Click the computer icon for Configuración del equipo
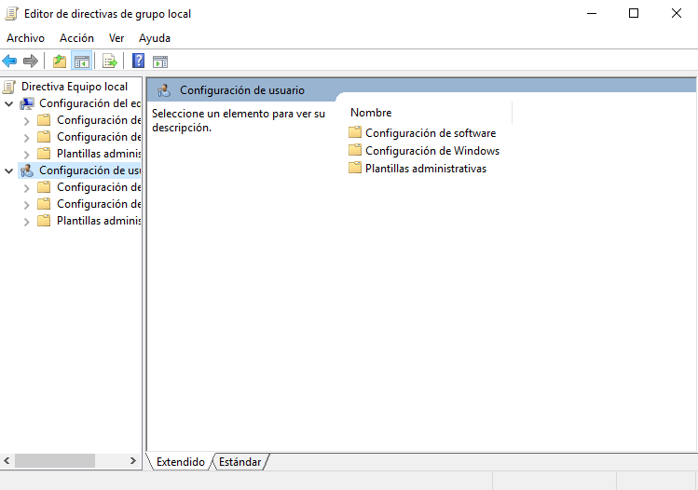 [27, 103]
